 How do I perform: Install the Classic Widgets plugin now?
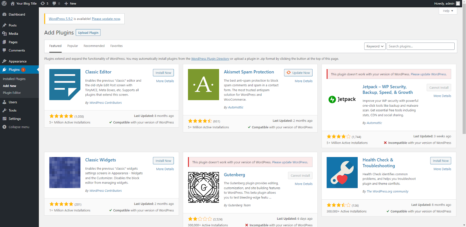[163, 161]
